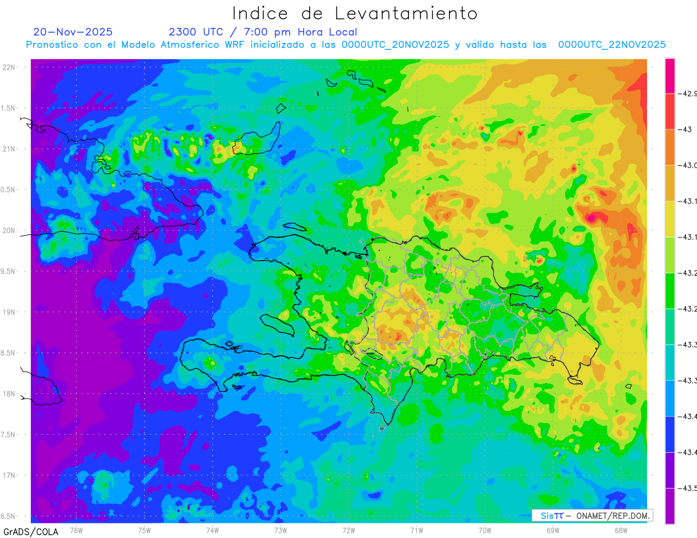This screenshot has height=538, width=697.
Task: Click the "70W" longitude label
Action: click(x=485, y=530)
